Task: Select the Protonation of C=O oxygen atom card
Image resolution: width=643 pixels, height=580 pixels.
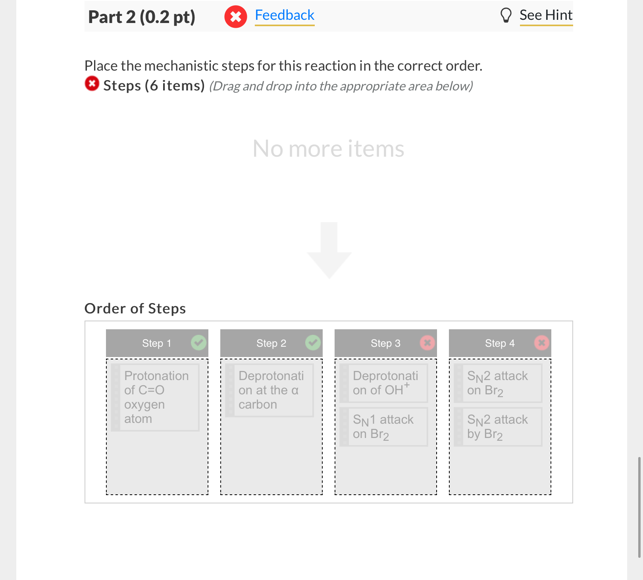Action: [x=155, y=397]
